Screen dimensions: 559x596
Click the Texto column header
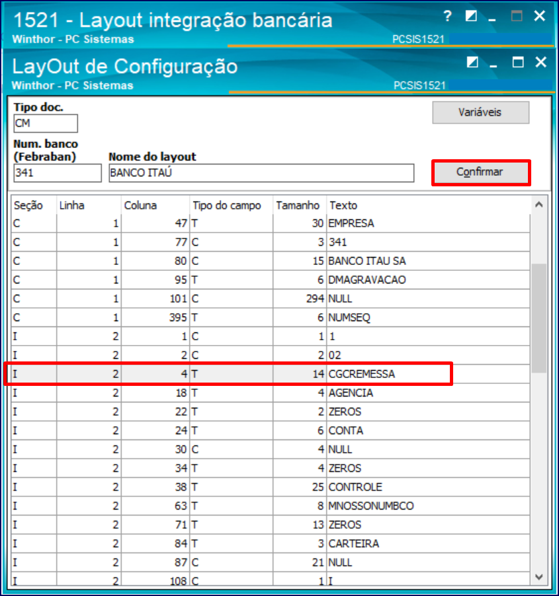(x=428, y=205)
